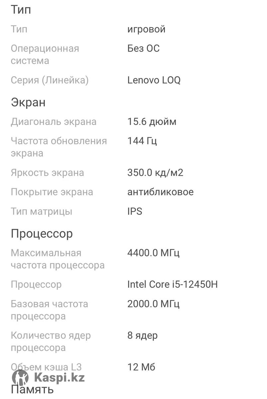Tap the Без ОС value
Image resolution: width=267 pixels, height=399 pixels.
(144, 49)
